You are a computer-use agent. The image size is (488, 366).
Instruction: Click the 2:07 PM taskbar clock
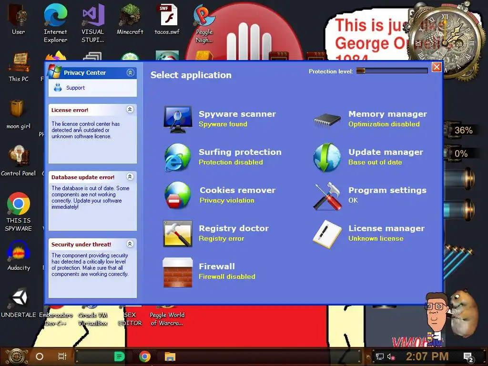click(x=427, y=356)
